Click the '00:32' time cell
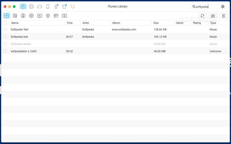231x144 pixels. pos(69,51)
